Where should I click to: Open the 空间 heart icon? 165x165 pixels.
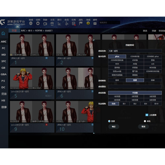point(38,23)
